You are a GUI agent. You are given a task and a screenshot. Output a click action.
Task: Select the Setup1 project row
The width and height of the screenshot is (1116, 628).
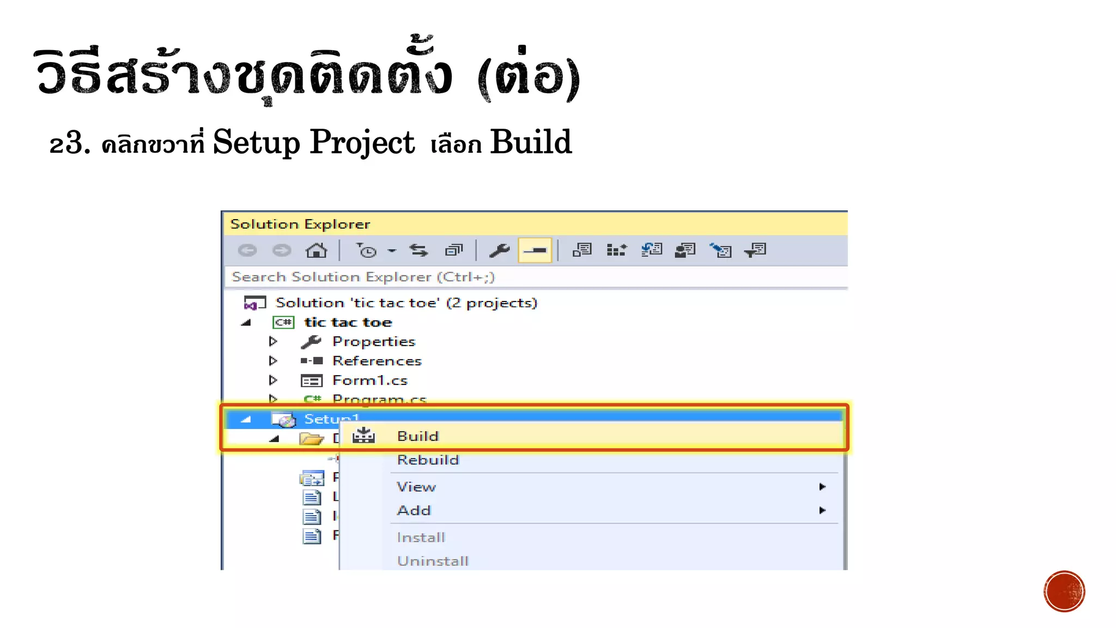[x=534, y=419]
